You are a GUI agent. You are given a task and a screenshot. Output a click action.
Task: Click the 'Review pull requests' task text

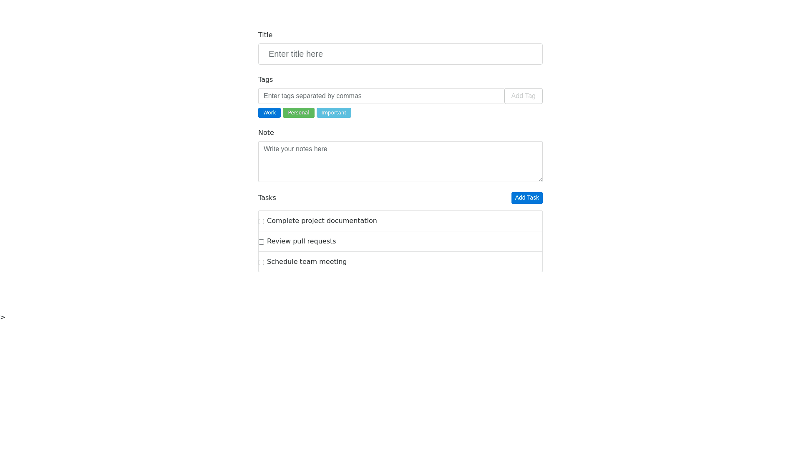coord(301,241)
